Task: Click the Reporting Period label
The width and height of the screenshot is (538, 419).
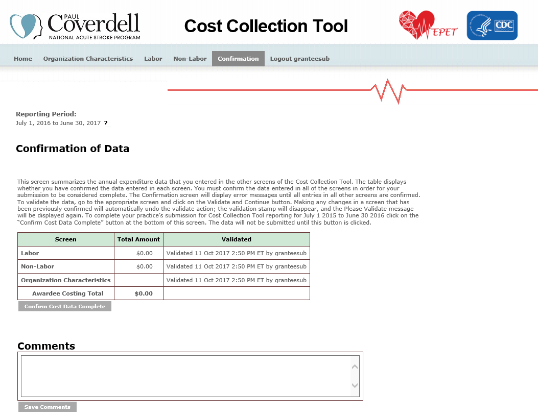Action: click(46, 114)
